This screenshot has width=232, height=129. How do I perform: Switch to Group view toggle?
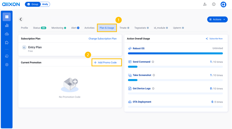pyautogui.click(x=33, y=4)
